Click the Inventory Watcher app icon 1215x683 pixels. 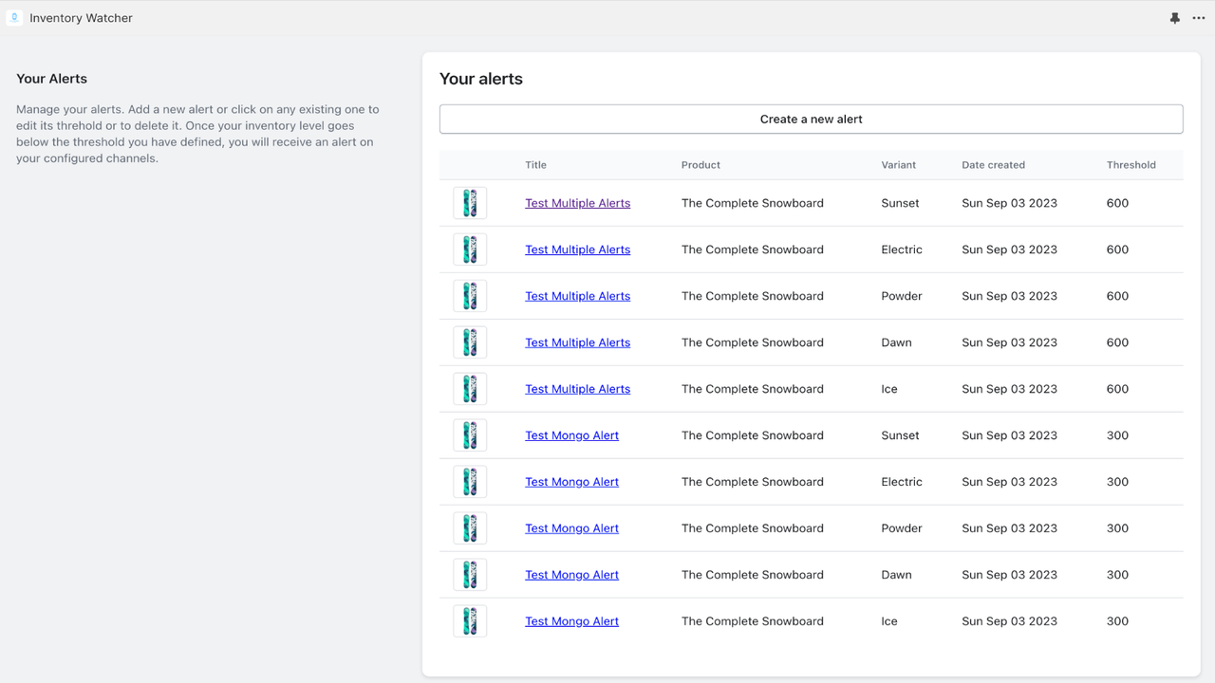13,17
